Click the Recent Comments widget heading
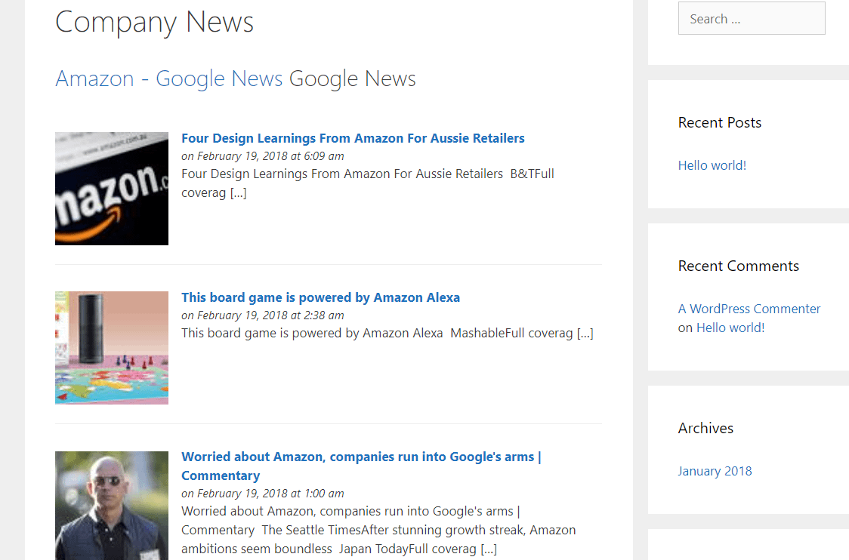Viewport: 849px width, 560px height. [738, 266]
